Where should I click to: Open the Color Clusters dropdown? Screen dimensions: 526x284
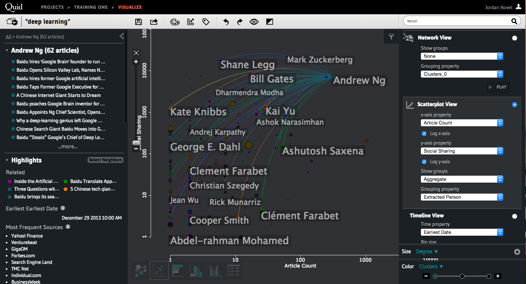431,266
